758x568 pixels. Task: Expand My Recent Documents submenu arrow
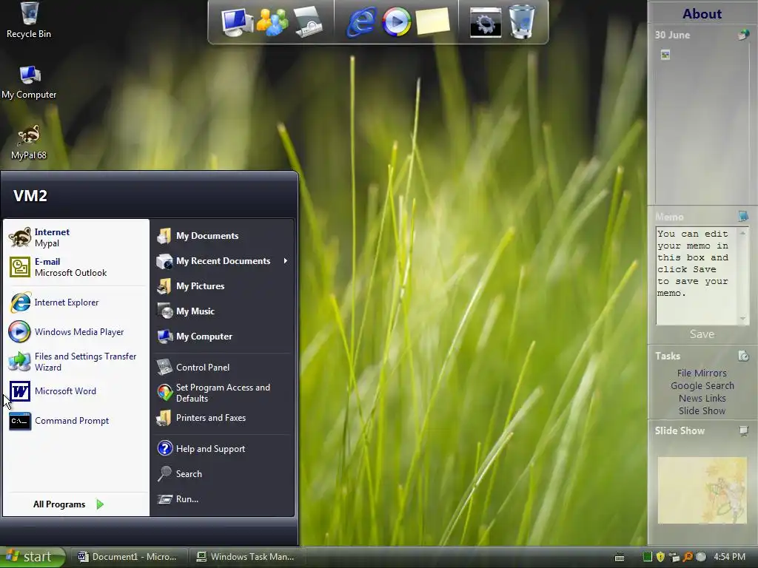pyautogui.click(x=285, y=261)
